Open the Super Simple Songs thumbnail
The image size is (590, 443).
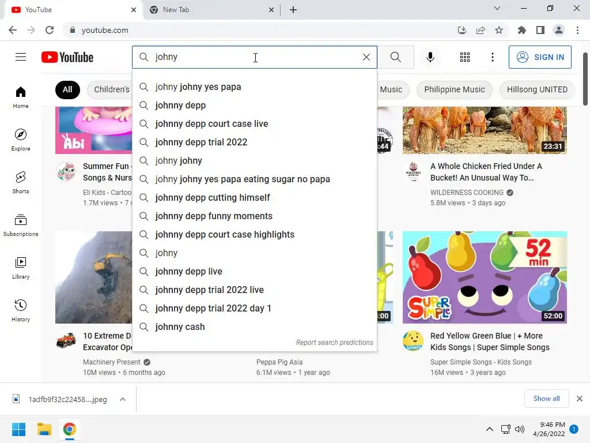[485, 277]
